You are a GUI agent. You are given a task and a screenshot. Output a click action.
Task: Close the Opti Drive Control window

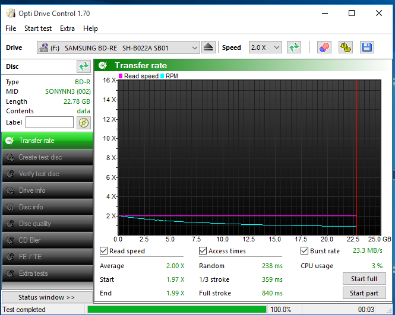click(x=379, y=13)
